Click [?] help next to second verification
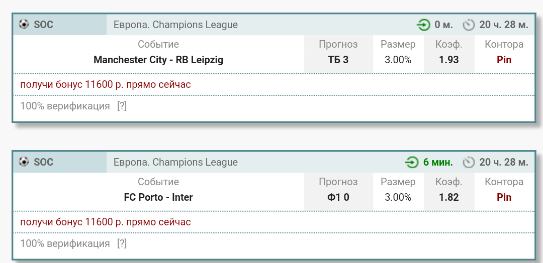Screen dimensions: 543x263 [122, 244]
